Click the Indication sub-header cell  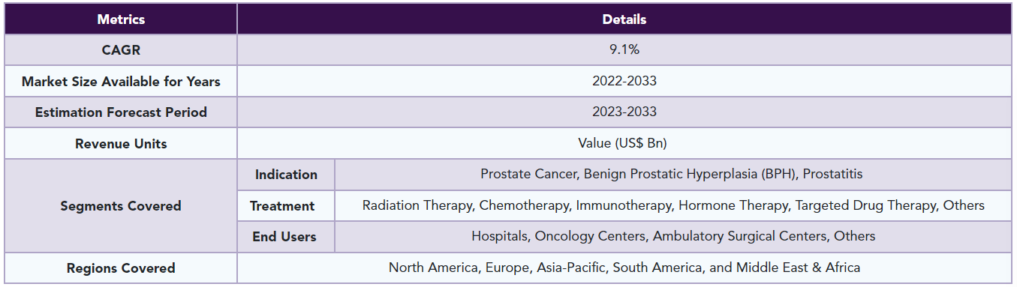286,175
